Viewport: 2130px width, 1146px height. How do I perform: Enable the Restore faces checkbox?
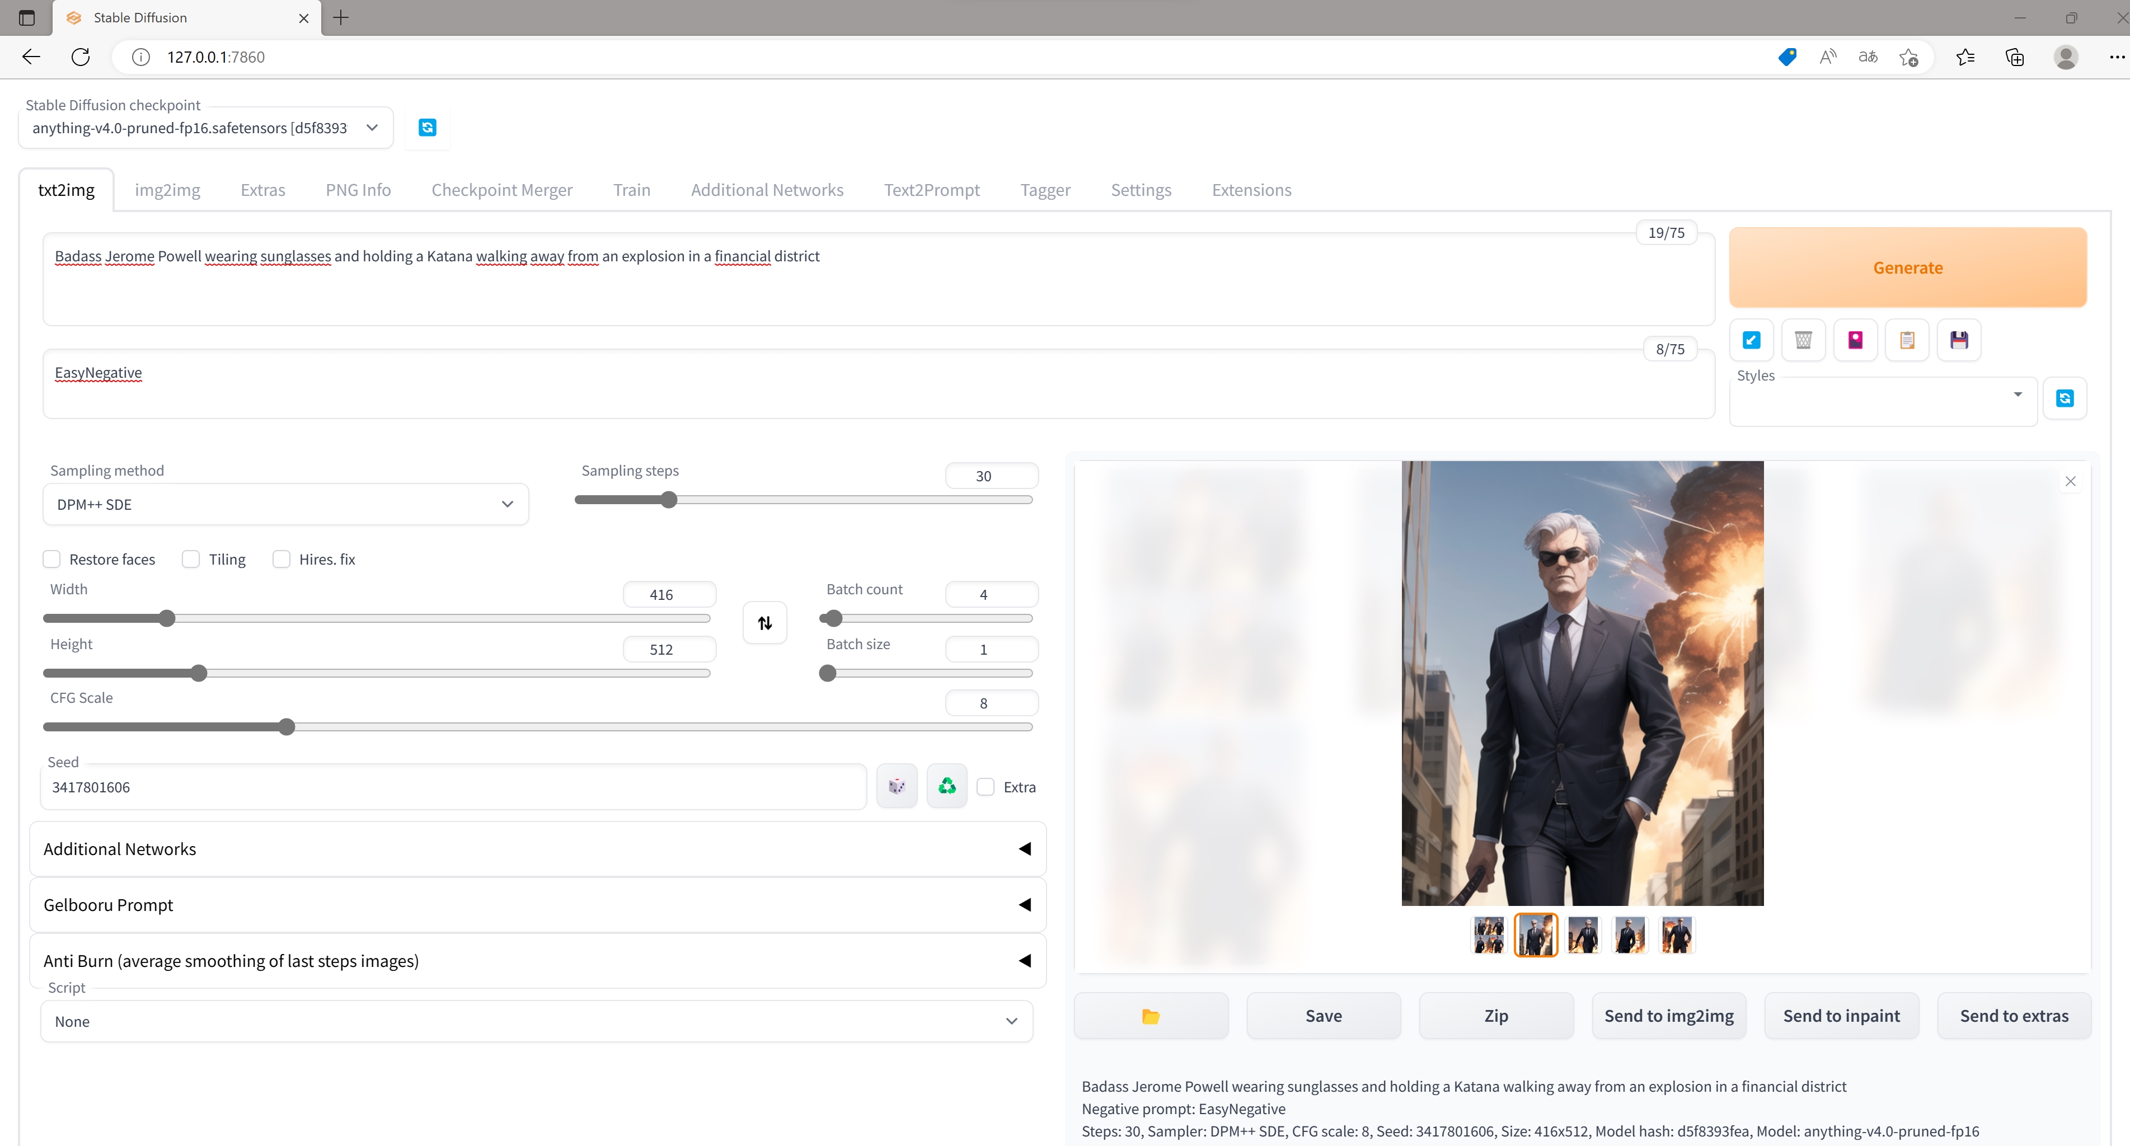(52, 559)
